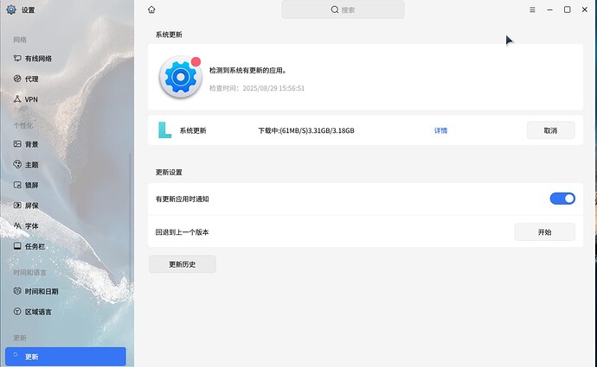The image size is (597, 367).
Task: Click the blue gear update icon
Action: pos(180,79)
